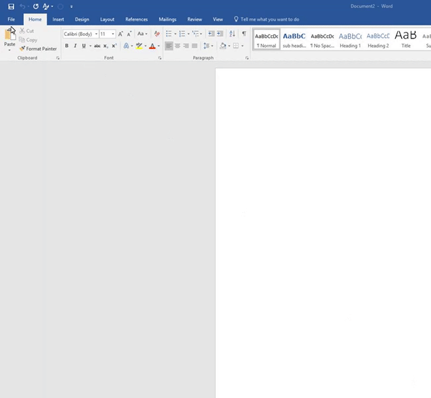Expand the Paste options arrow
Screen dimensions: 431x398
9,50
